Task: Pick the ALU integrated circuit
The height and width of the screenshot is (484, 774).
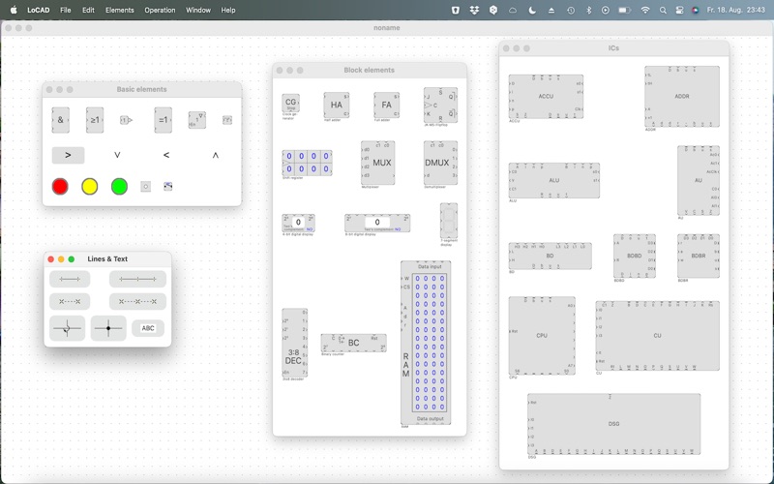Action: point(553,181)
